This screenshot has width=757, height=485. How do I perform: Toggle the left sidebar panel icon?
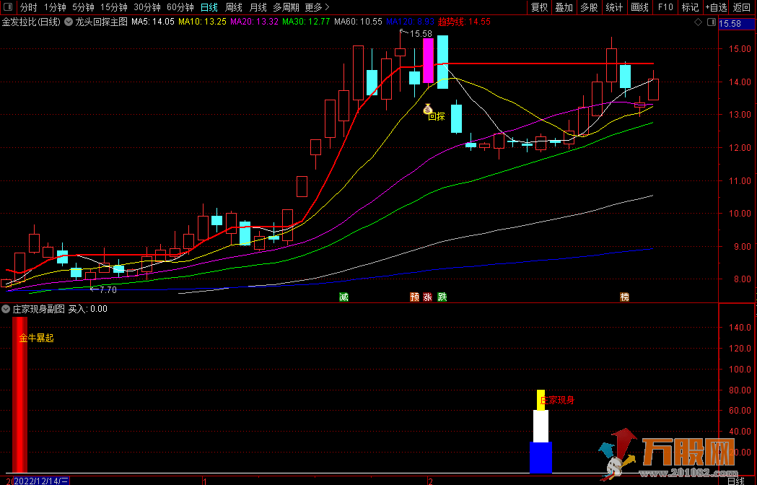pos(8,6)
